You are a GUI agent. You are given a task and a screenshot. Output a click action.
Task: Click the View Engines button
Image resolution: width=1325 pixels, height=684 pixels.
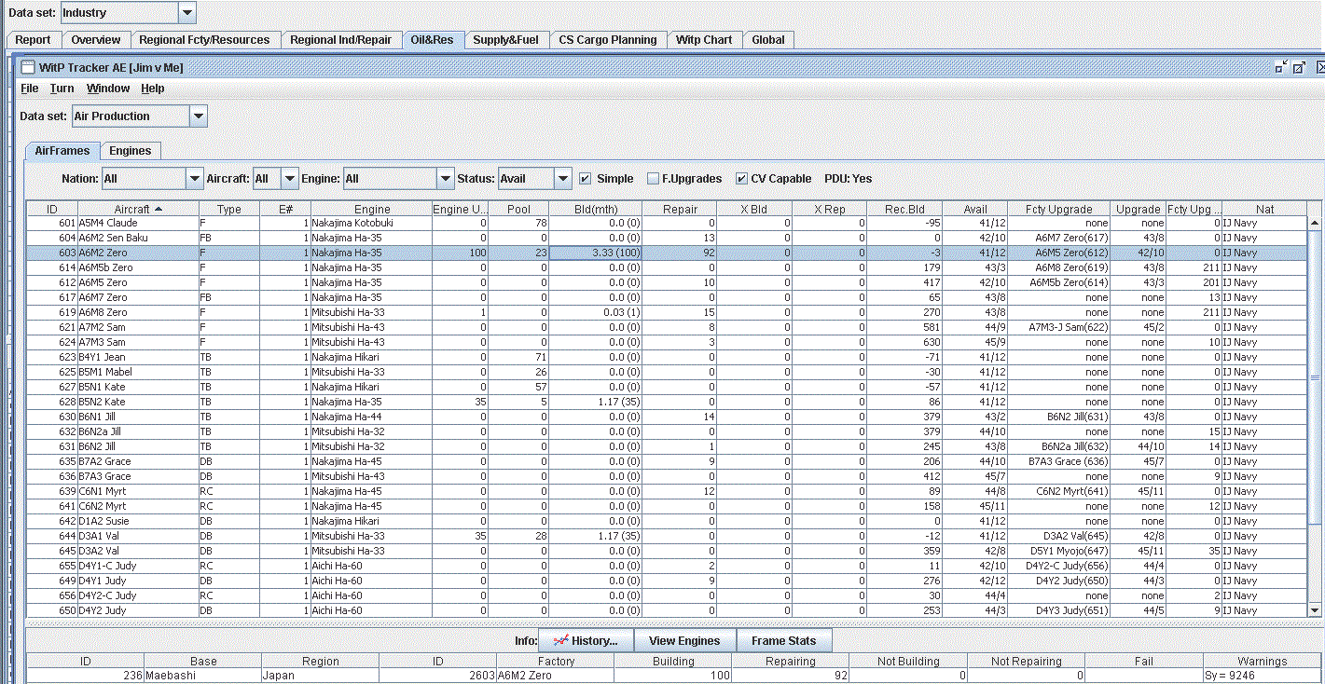(x=684, y=640)
